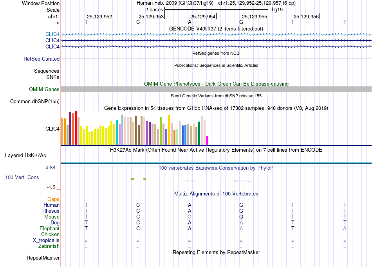
Task: Click the 25,129,956 position ruler label
Action: pos(306,16)
